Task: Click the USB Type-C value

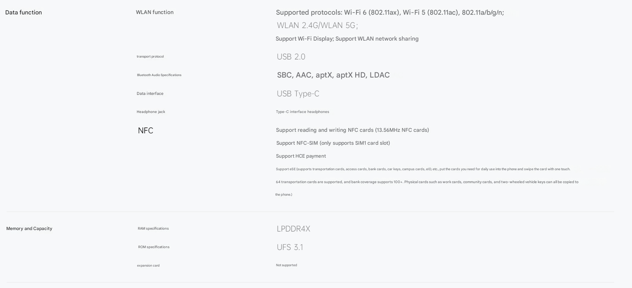Action: [x=298, y=94]
